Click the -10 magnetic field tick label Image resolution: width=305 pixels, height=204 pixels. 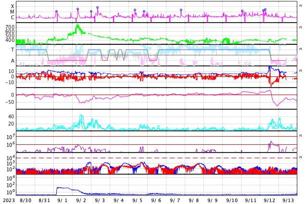click(10, 82)
